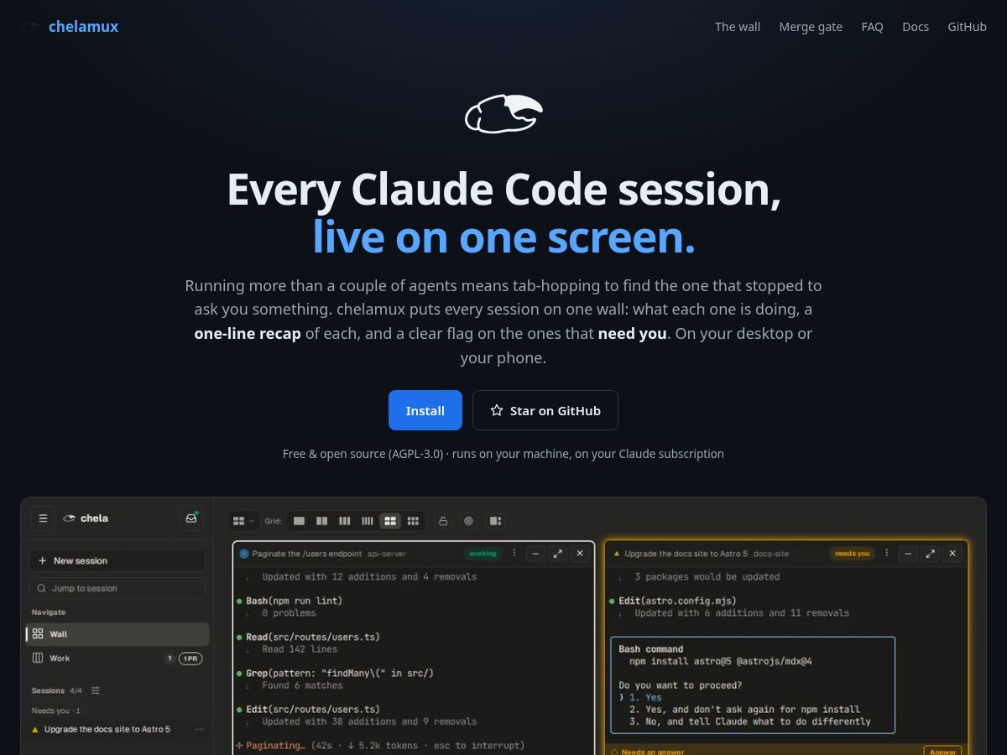The height and width of the screenshot is (755, 1007).
Task: Choose the three-column grid layout
Action: click(x=344, y=521)
